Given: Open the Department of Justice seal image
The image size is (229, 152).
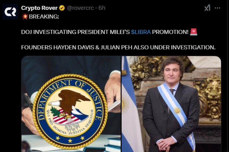Looking at the screenshot, I should 71,104.
